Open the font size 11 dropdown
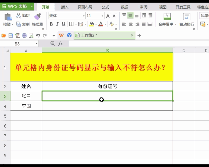This screenshot has width=209, height=167. [x=102, y=16]
